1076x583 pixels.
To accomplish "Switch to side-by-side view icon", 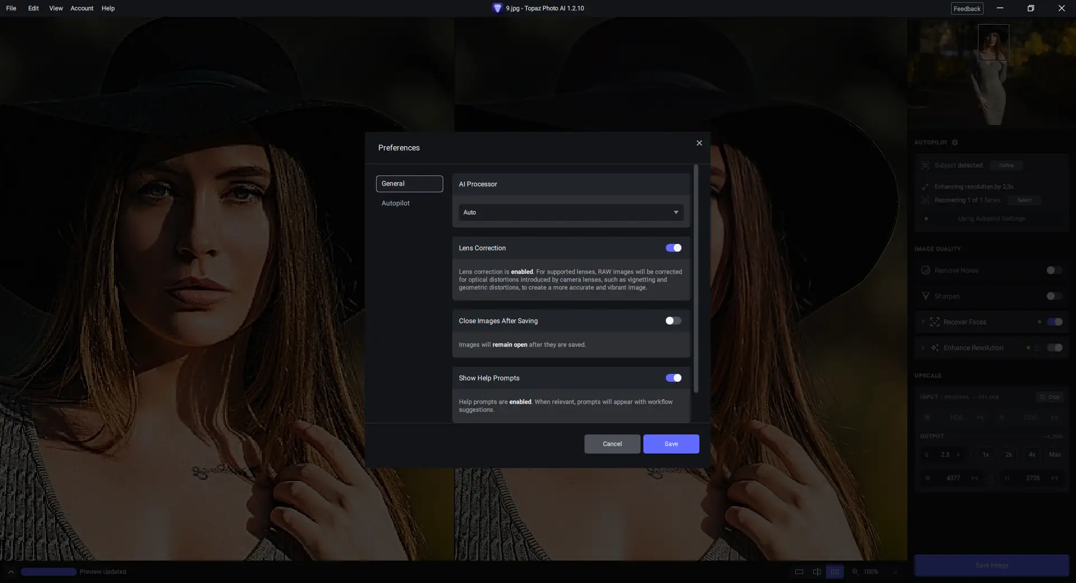I will [x=835, y=572].
